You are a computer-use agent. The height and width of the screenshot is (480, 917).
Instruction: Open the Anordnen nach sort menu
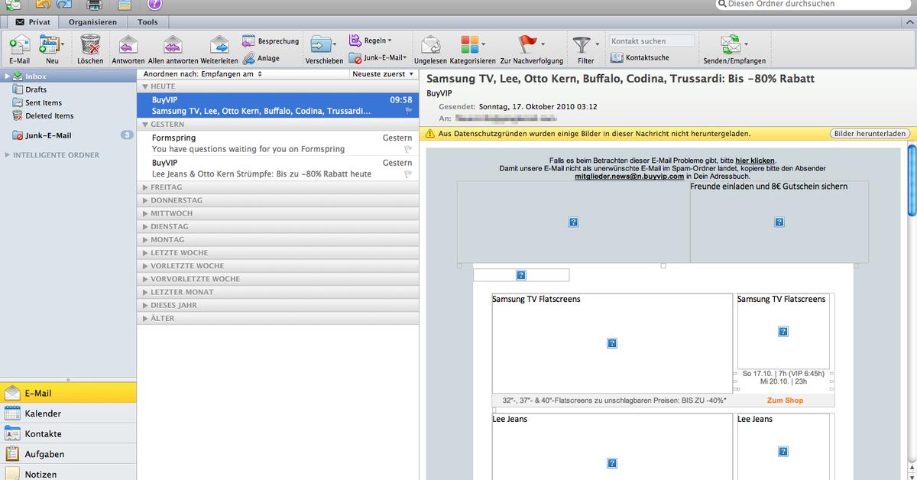(203, 74)
